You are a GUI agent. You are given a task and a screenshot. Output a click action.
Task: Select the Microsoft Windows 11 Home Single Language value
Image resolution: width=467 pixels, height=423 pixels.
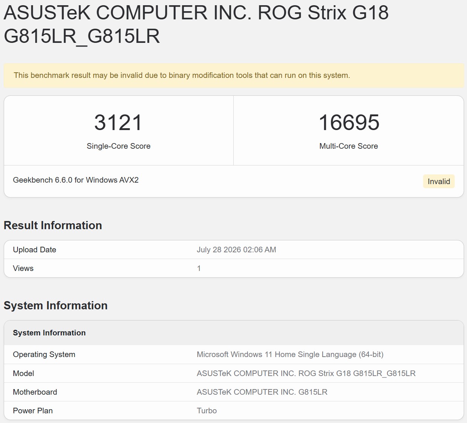(x=290, y=354)
